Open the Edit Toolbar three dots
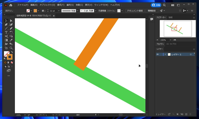 pos(9,76)
